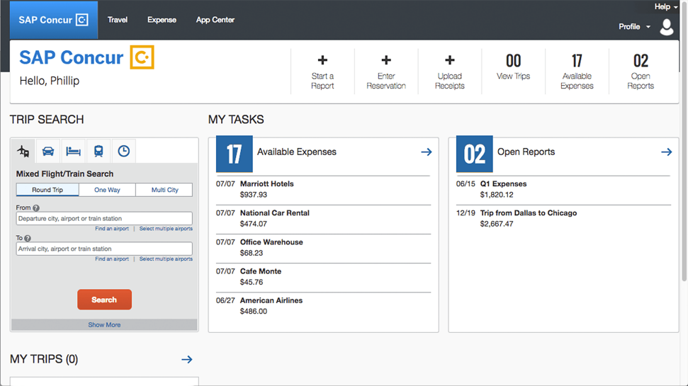Click Select multiple airports under From field
The image size is (688, 386).
click(166, 229)
